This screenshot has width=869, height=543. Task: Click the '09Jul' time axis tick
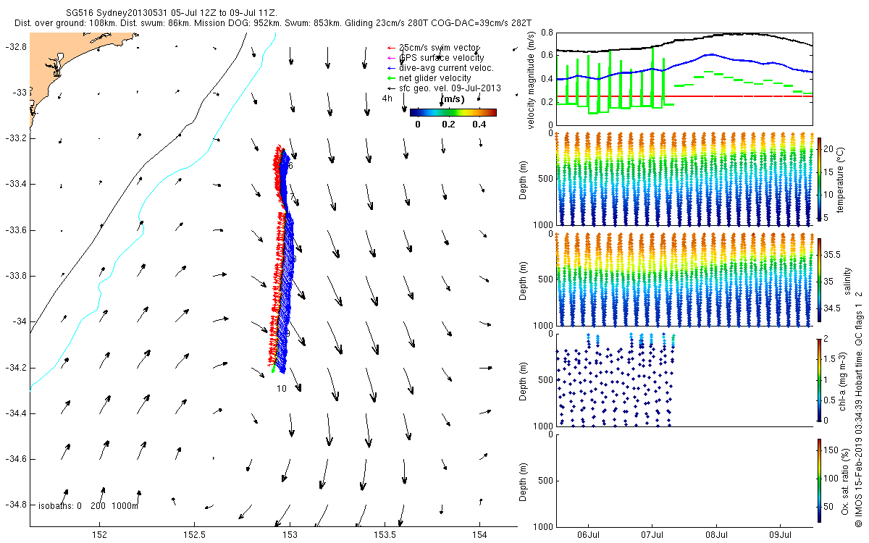click(x=781, y=536)
